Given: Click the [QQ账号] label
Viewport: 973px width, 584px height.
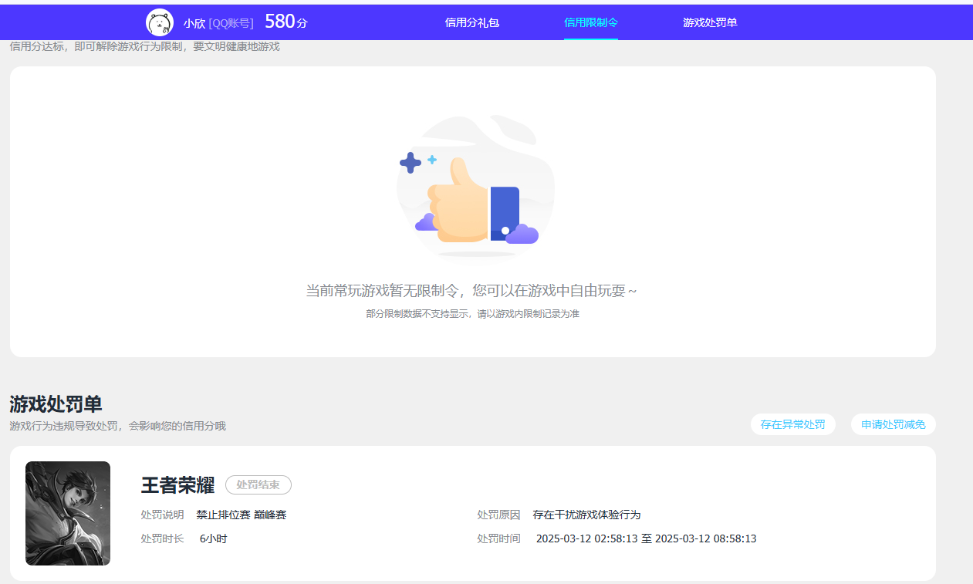Looking at the screenshot, I should click(231, 23).
